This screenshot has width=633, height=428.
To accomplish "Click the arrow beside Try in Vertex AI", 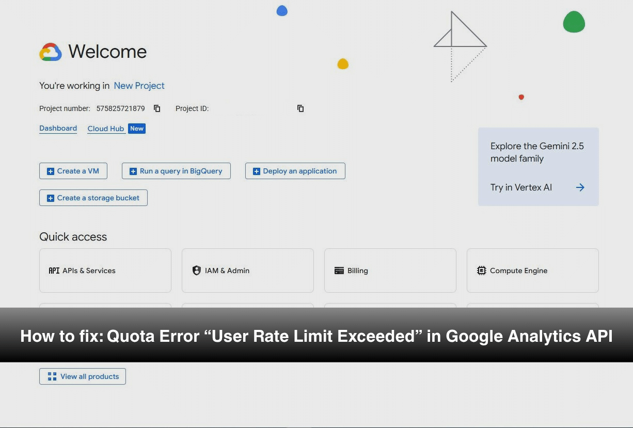I will (x=580, y=187).
